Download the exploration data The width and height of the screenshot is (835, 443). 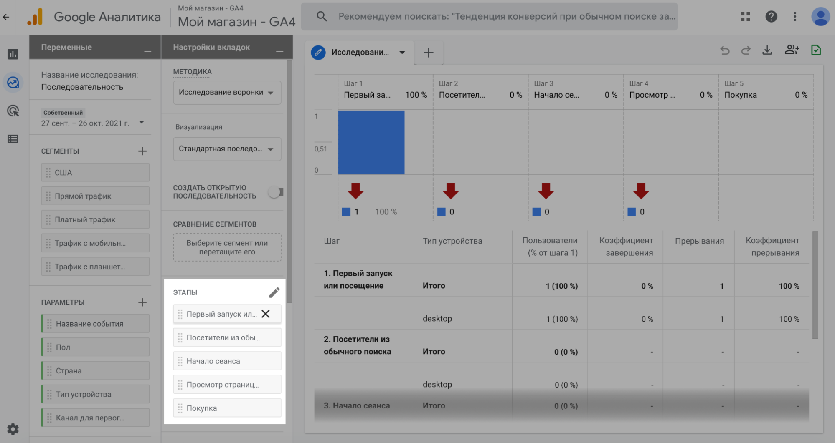click(767, 50)
